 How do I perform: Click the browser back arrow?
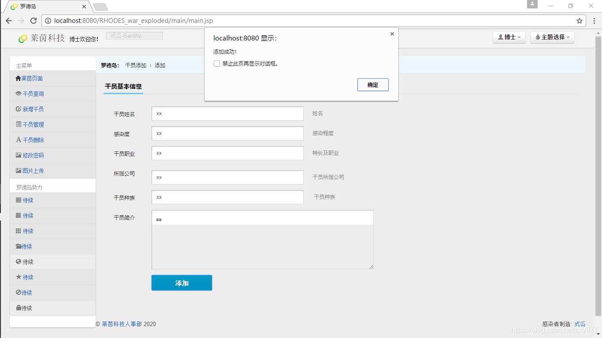[9, 21]
